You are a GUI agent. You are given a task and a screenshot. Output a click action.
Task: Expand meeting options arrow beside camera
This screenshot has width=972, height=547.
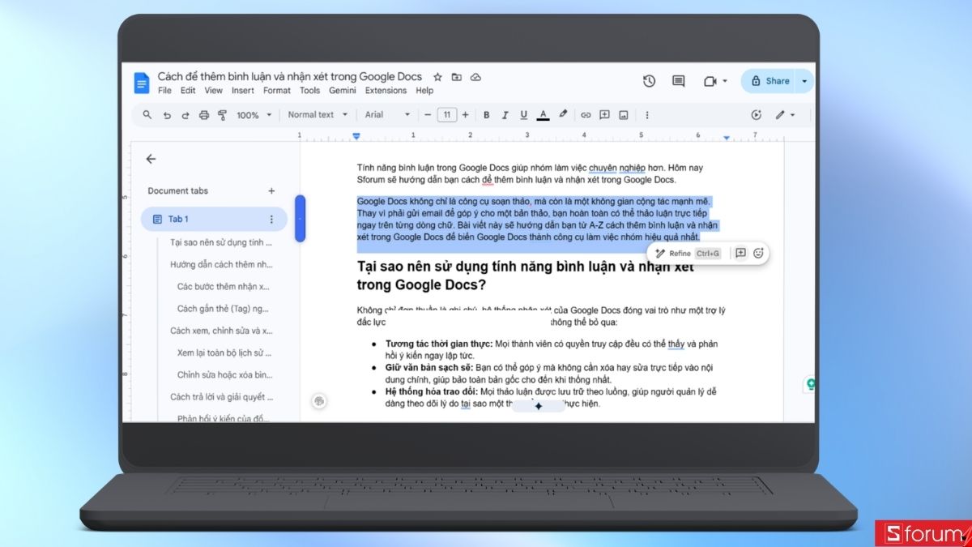[x=725, y=81]
